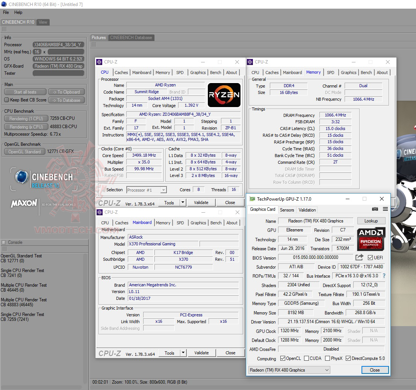Select the CINEBENCH Database tab
This screenshot has height=390, width=416.
pyautogui.click(x=130, y=38)
